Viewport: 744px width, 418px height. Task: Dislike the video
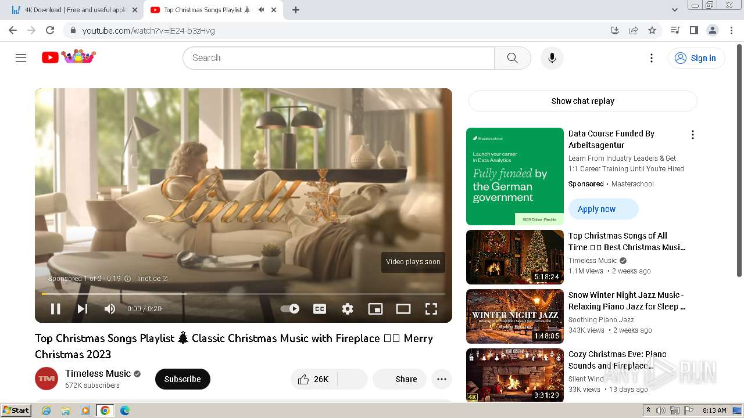pos(352,379)
